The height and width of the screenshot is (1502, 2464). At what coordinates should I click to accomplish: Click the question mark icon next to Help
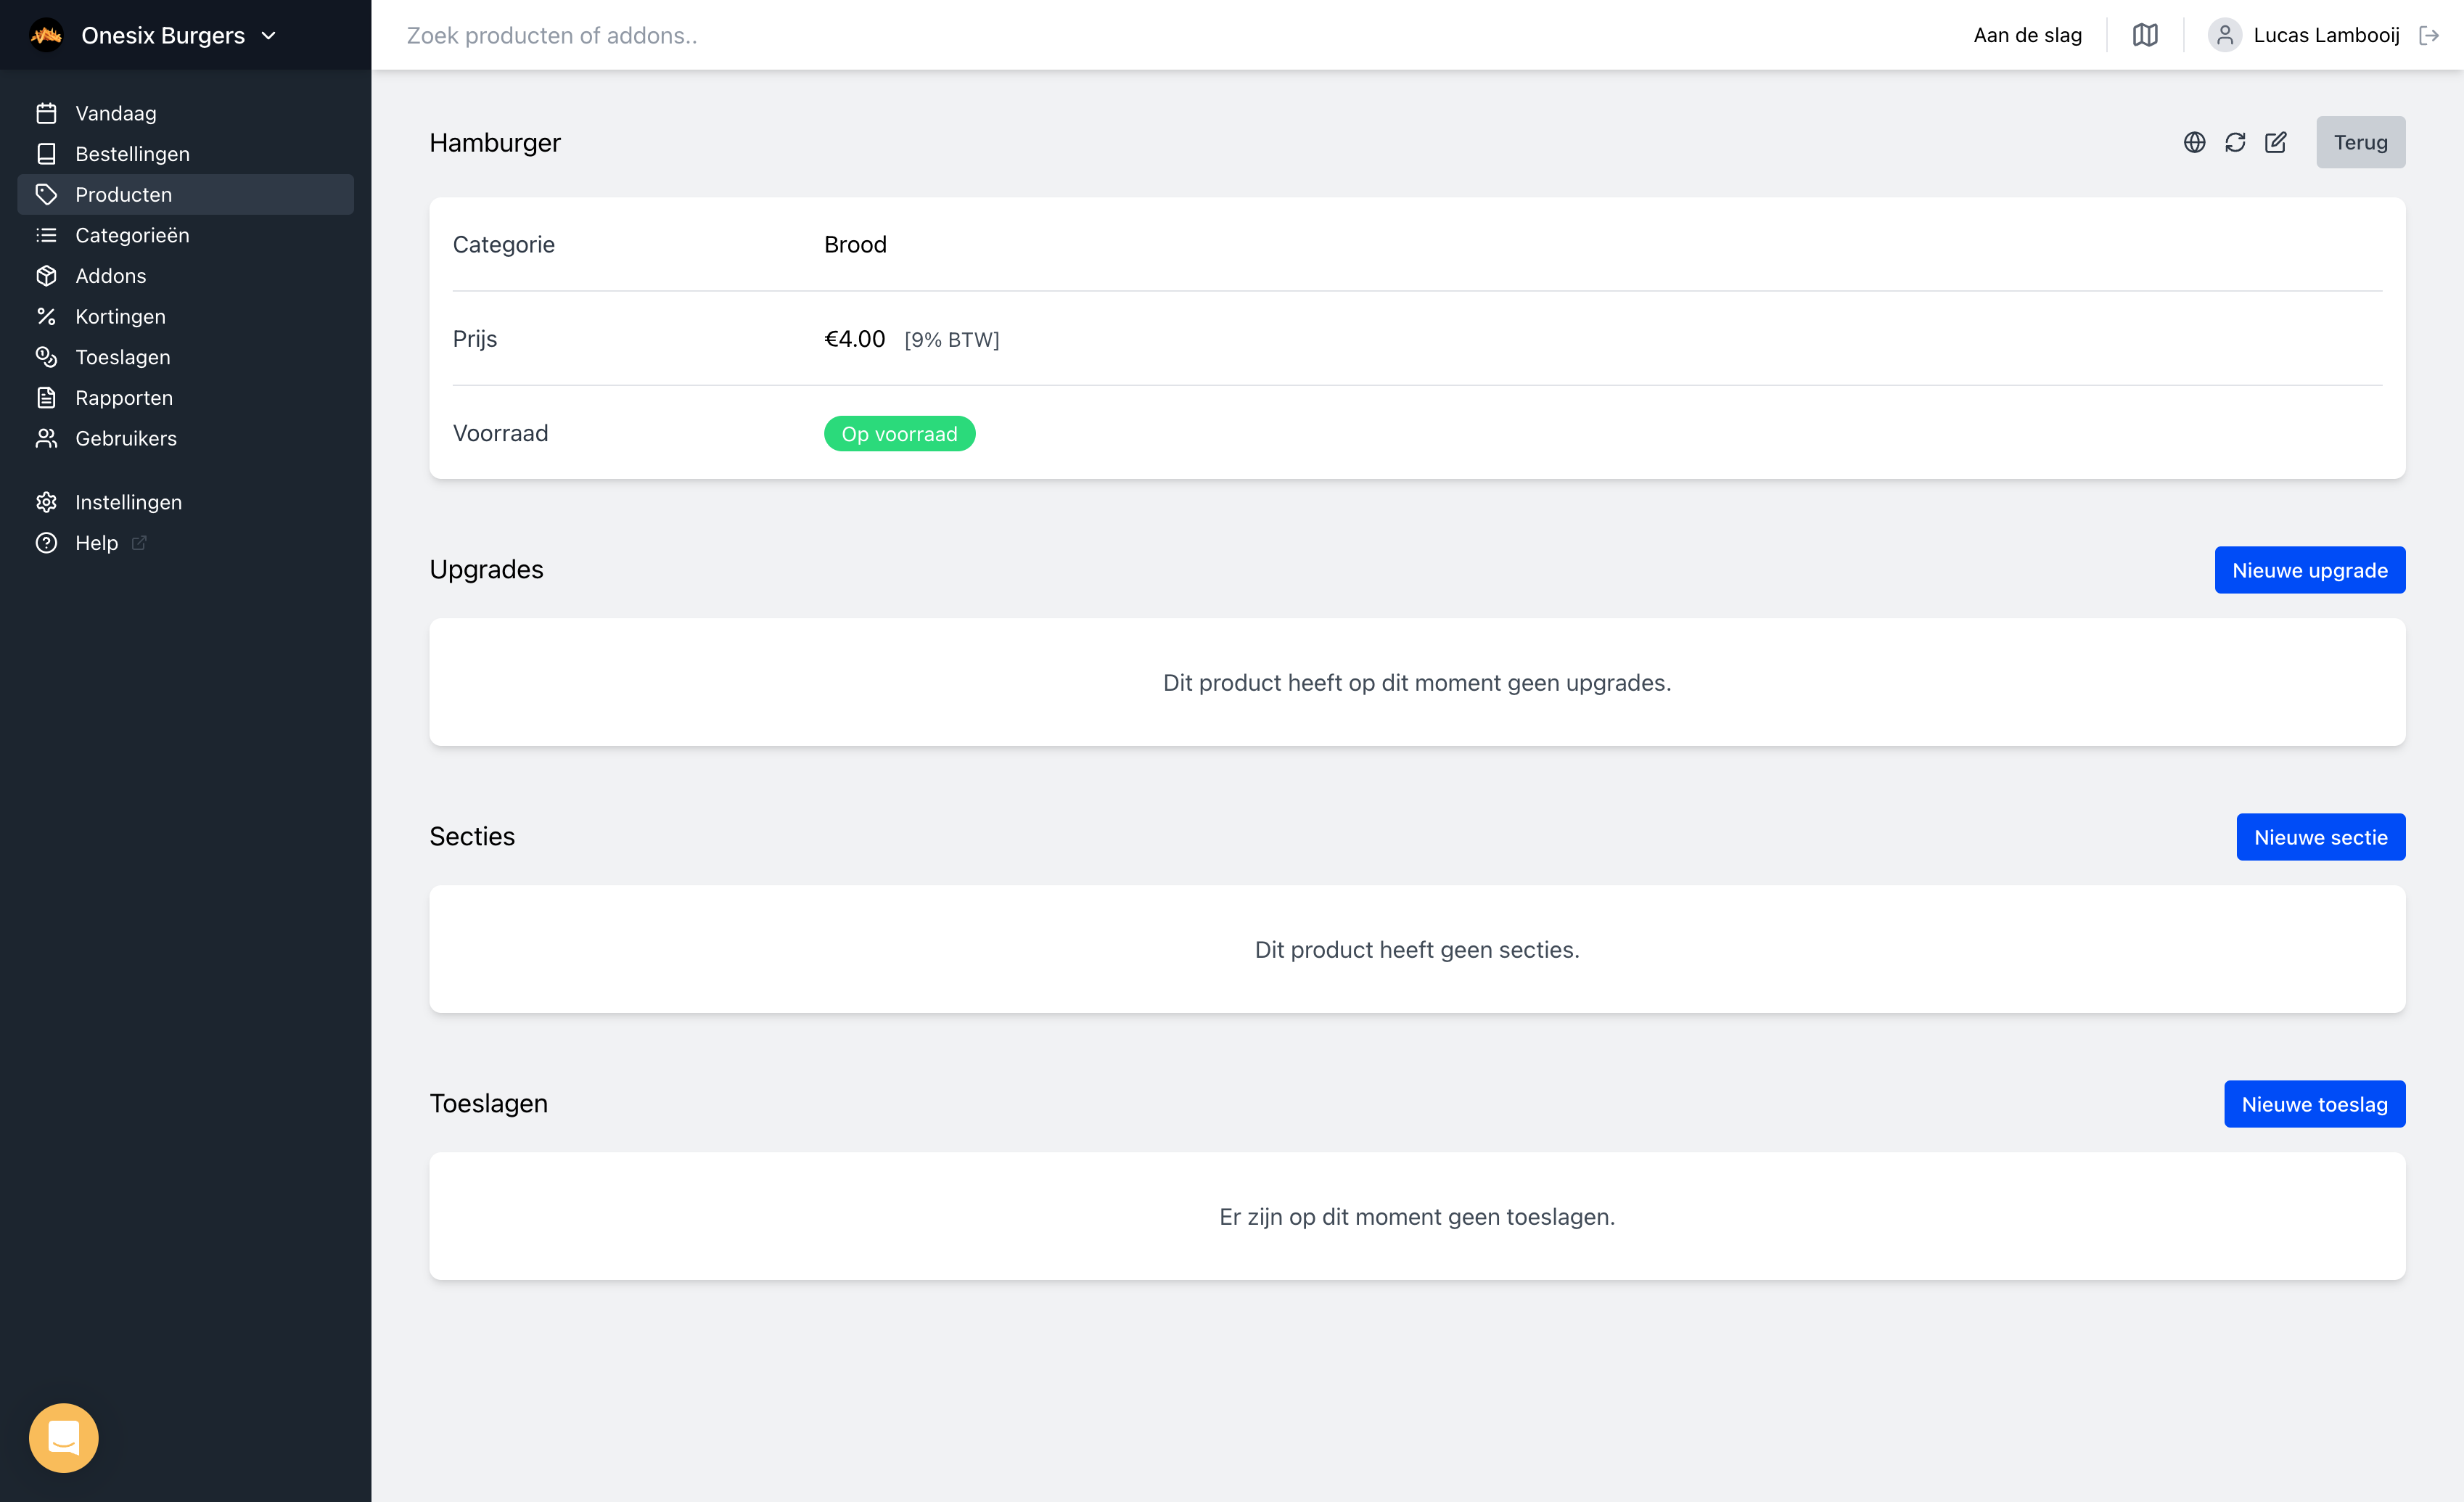coord(46,543)
